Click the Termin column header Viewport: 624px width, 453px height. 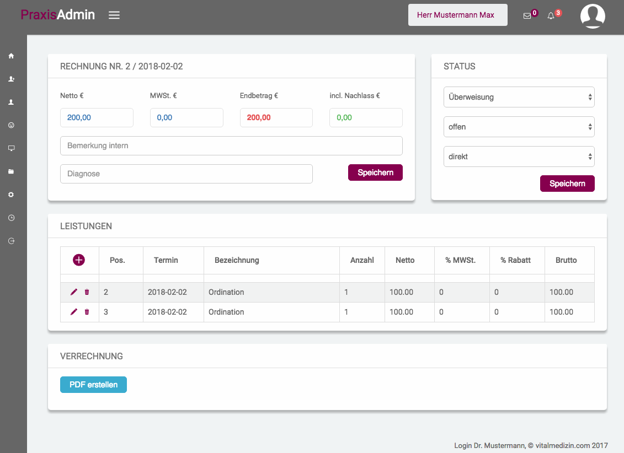pos(166,260)
